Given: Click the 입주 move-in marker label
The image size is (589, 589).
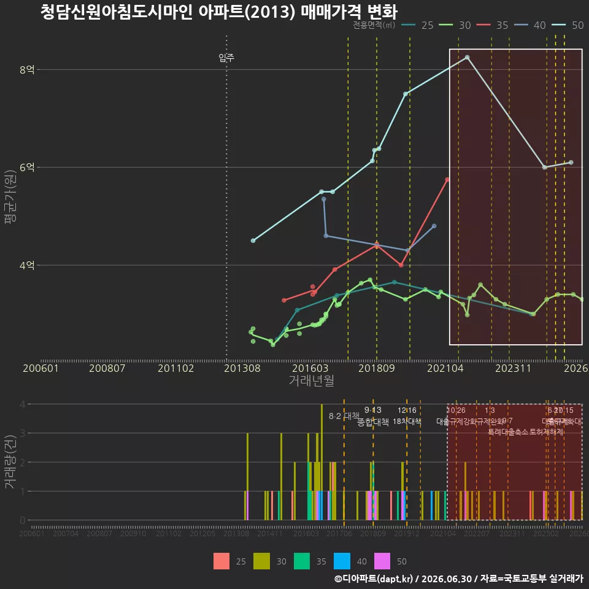Looking at the screenshot, I should click(226, 58).
